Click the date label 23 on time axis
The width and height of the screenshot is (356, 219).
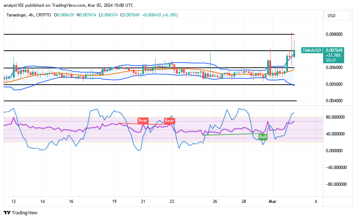(x=172, y=201)
